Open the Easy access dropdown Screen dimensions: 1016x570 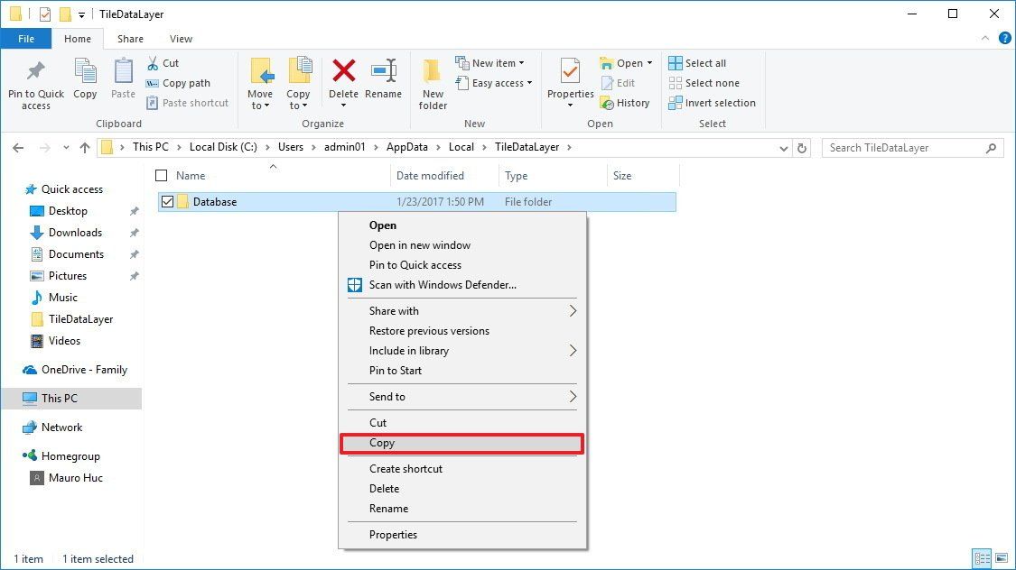click(x=494, y=82)
